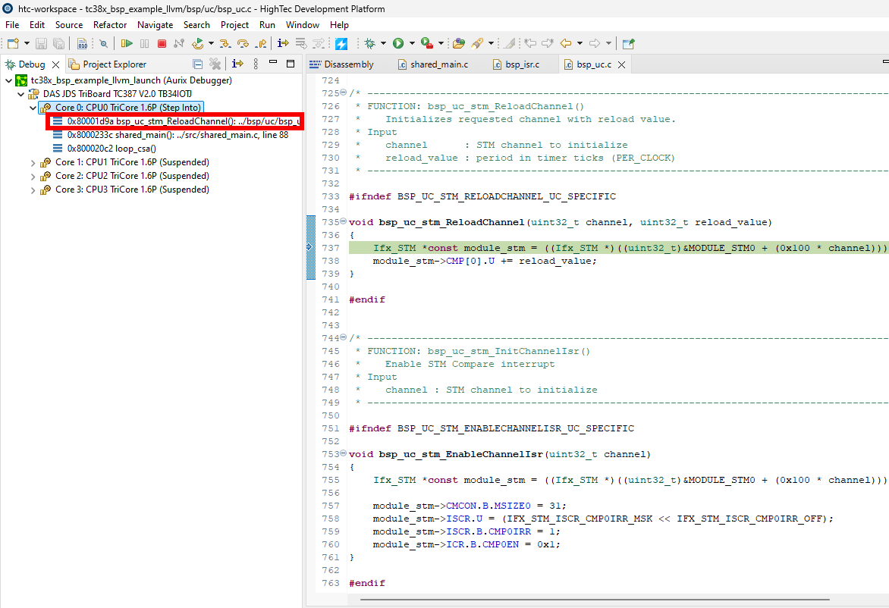889x608 pixels.
Task: Collapse function fold marker at line 735
Action: [x=343, y=222]
